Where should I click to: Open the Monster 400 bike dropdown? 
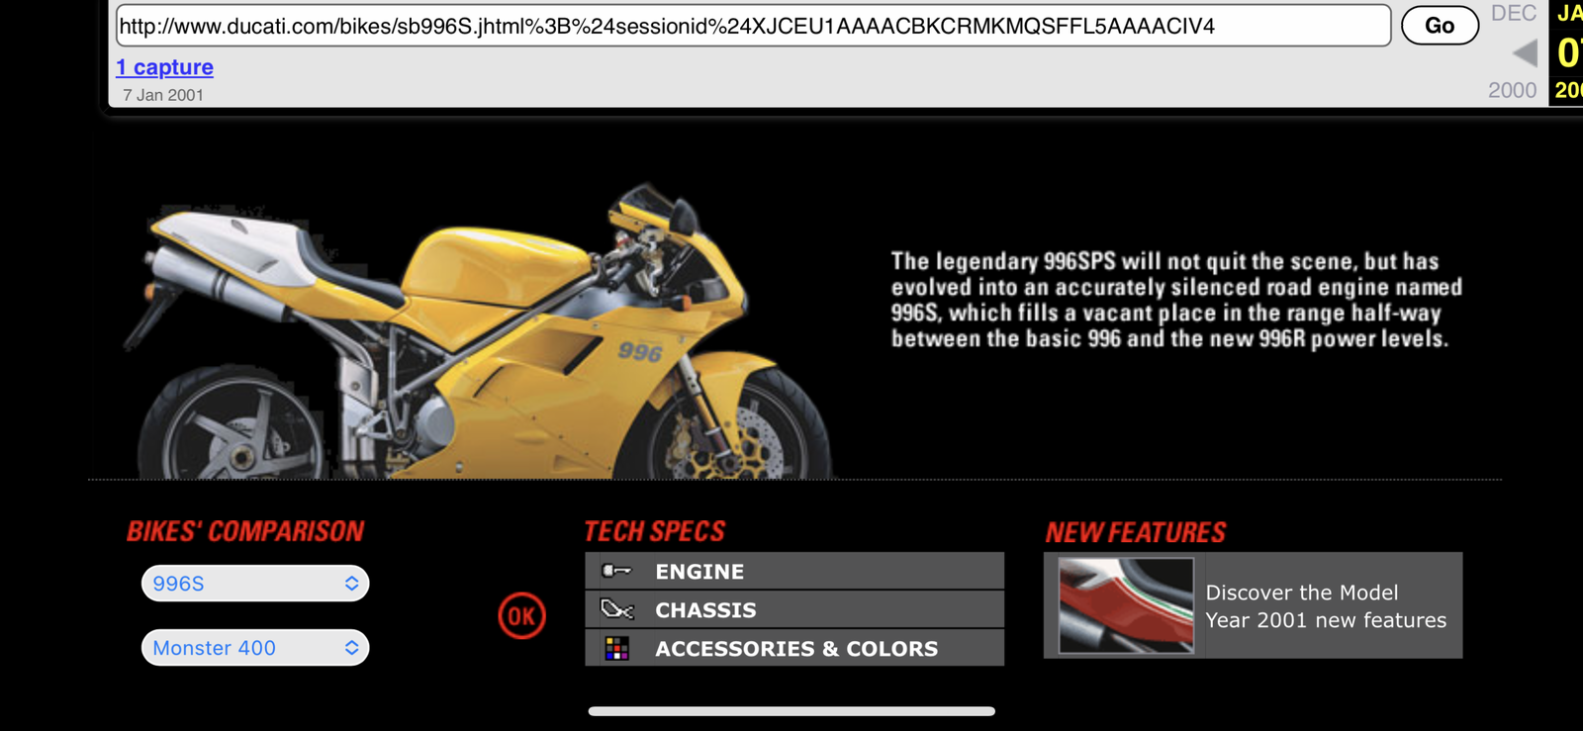(x=255, y=648)
